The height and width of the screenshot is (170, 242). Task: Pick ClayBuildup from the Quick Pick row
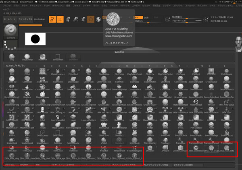click(27, 57)
